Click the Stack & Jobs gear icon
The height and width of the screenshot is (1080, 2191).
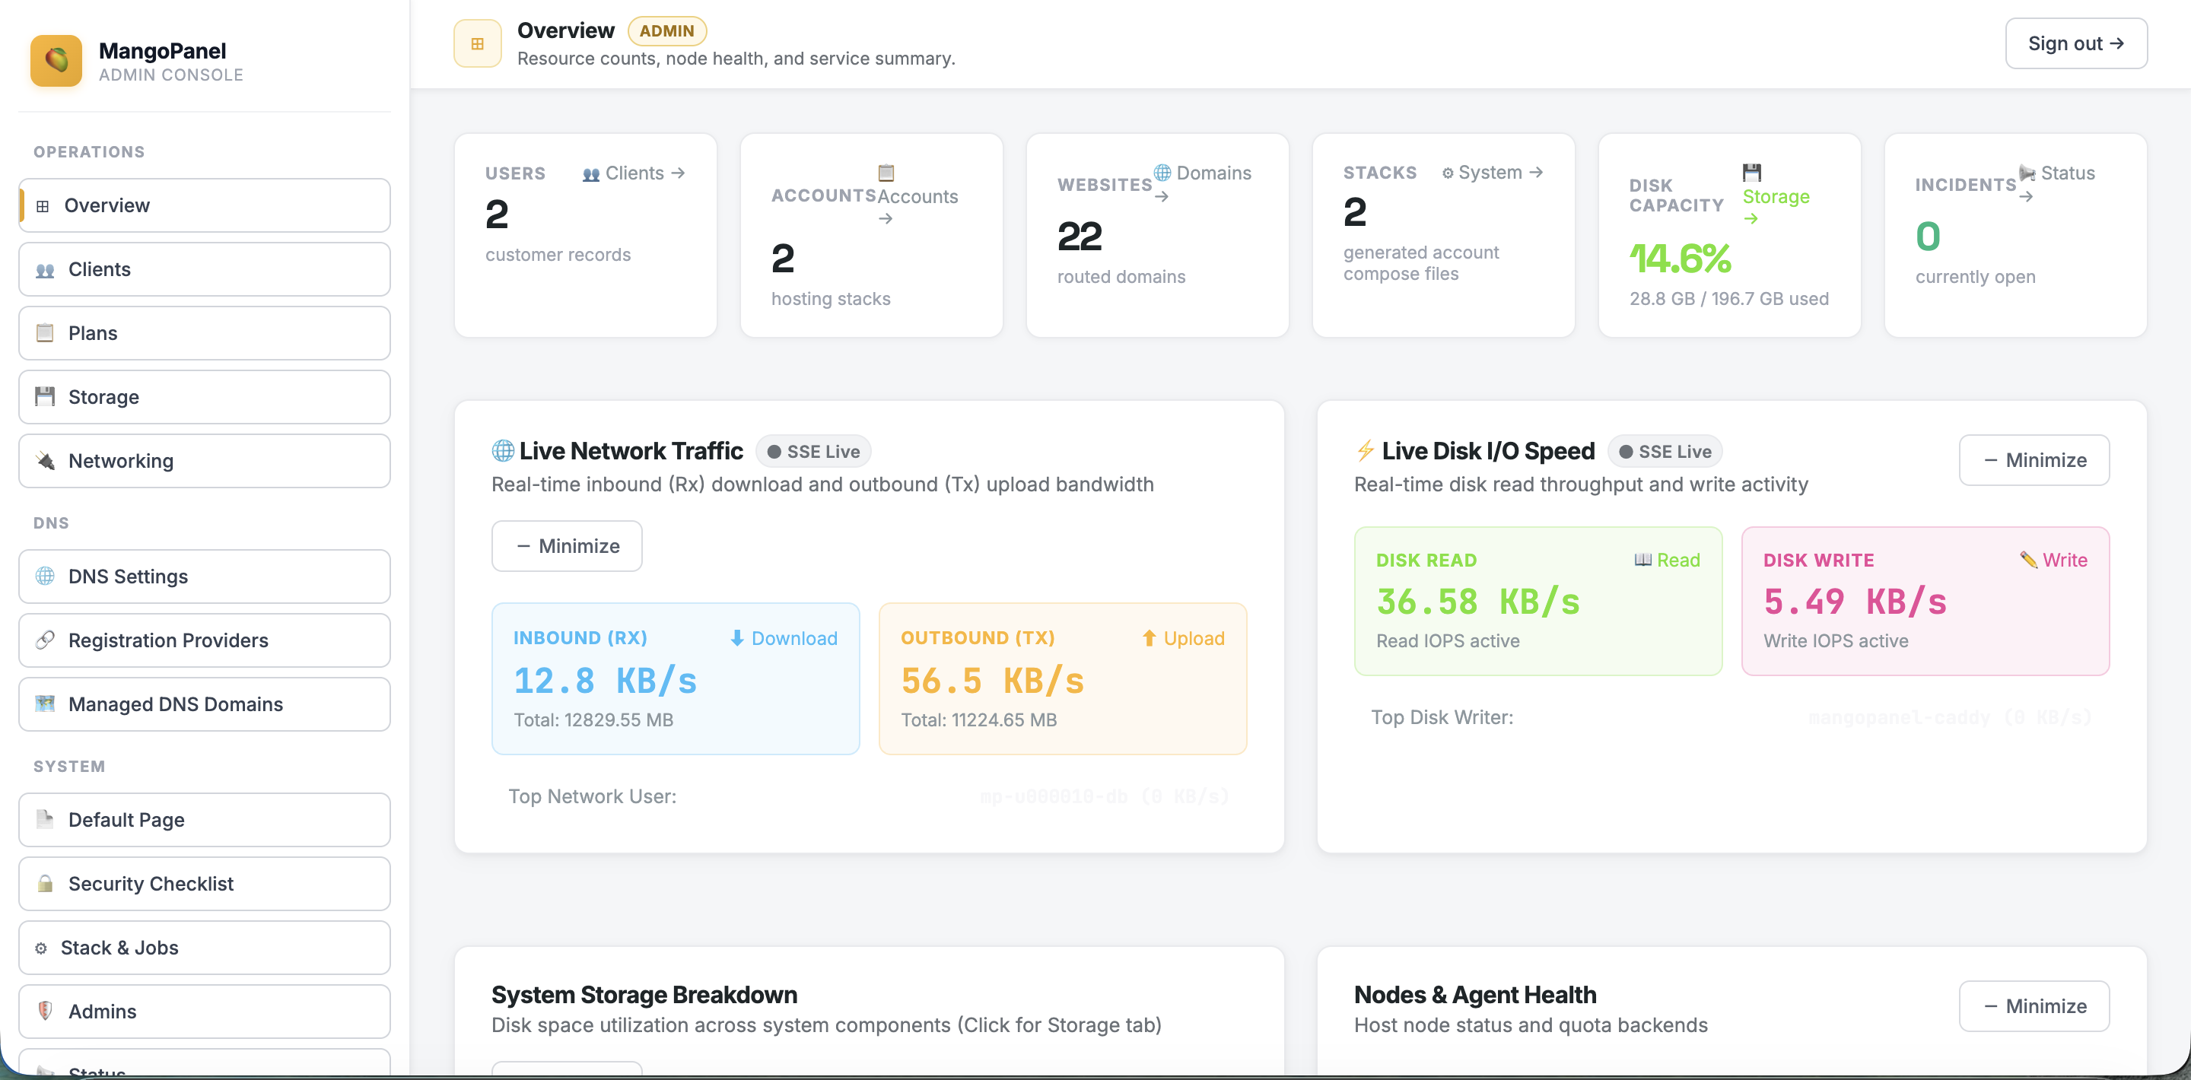coord(41,948)
